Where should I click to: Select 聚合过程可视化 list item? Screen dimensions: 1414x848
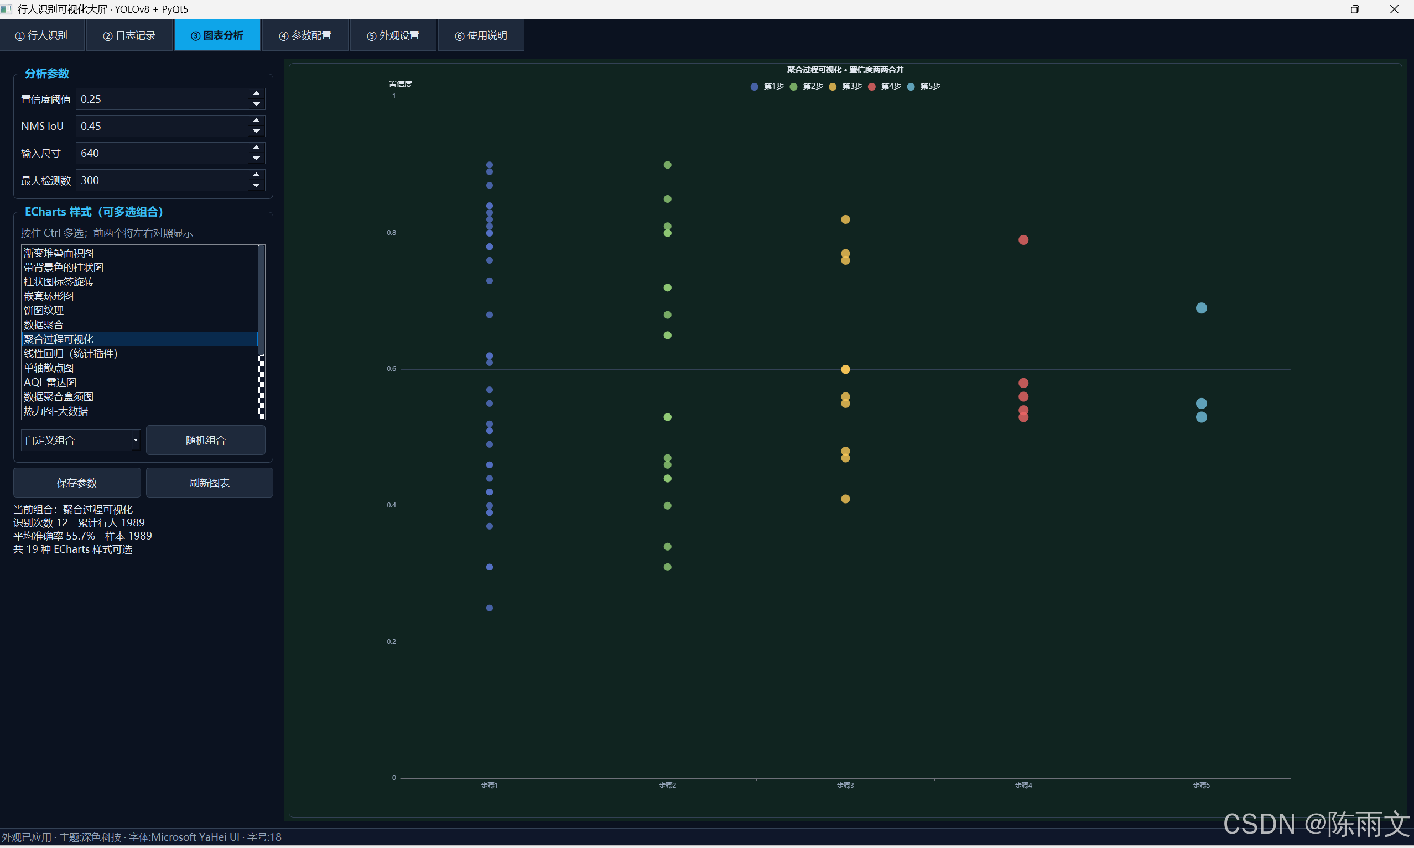pyautogui.click(x=139, y=339)
